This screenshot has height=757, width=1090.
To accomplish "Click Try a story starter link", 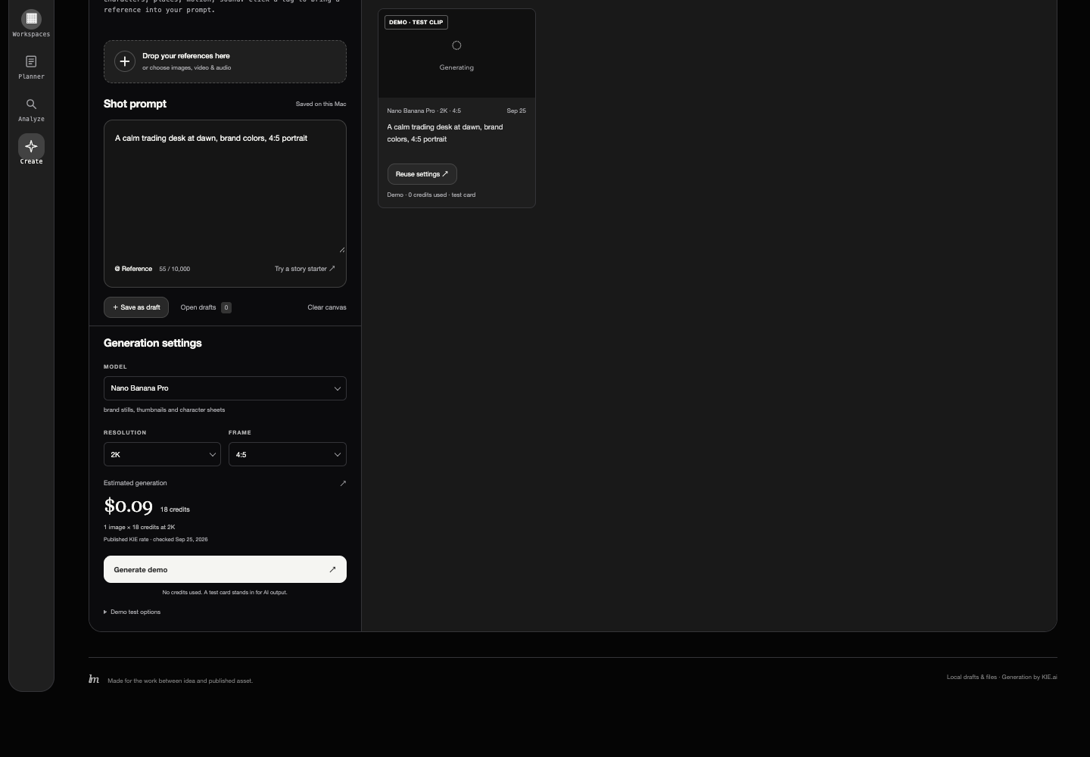I will pos(305,269).
